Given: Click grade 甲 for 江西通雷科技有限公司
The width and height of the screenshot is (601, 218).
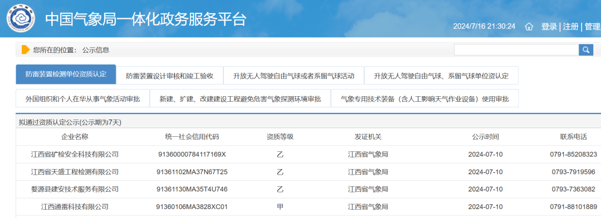Looking at the screenshot, I should pyautogui.click(x=280, y=207).
